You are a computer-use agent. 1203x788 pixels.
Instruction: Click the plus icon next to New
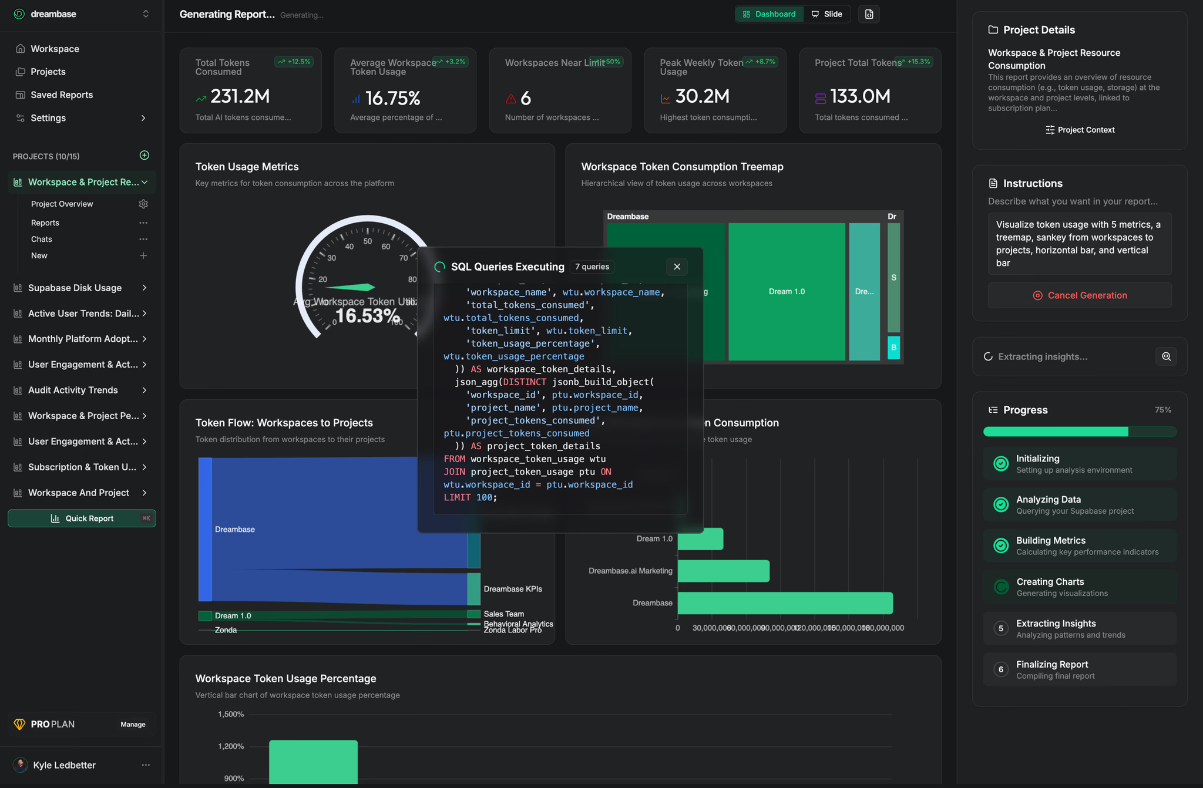143,255
